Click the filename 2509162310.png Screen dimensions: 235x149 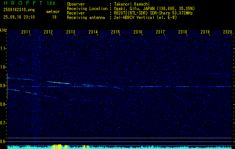click(19, 10)
